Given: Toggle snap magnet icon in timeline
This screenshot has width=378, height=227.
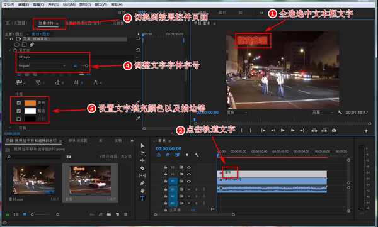Looking at the screenshot, I should coord(168,155).
